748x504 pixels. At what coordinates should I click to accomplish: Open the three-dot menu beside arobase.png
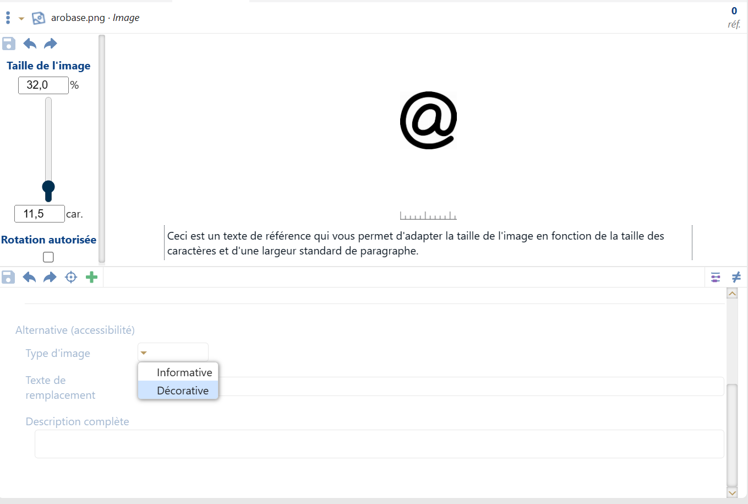(8, 18)
